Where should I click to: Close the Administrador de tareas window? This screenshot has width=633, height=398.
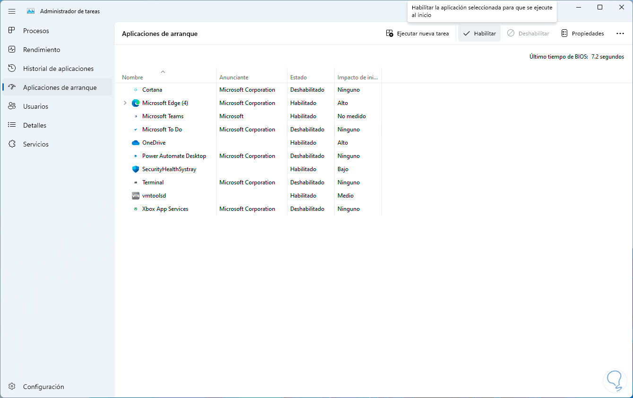coord(621,7)
